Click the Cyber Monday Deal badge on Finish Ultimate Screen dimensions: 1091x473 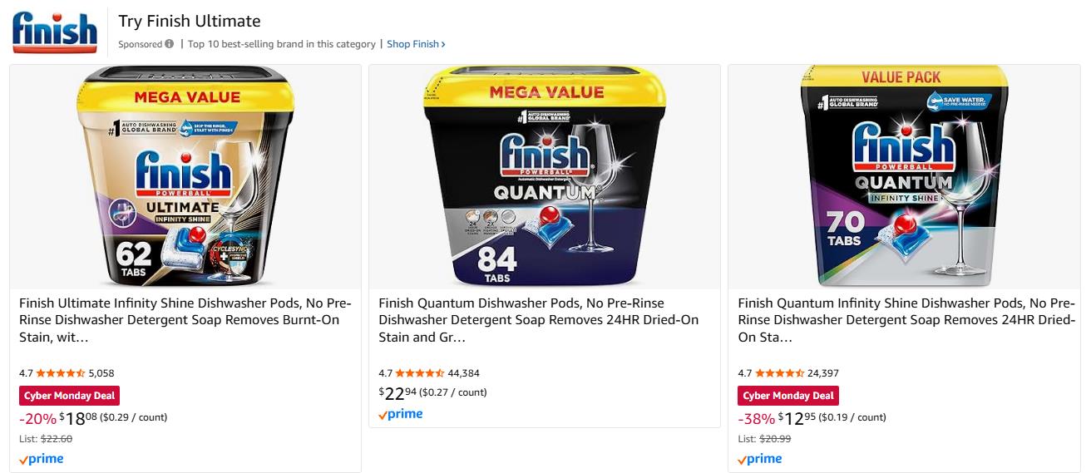(70, 396)
